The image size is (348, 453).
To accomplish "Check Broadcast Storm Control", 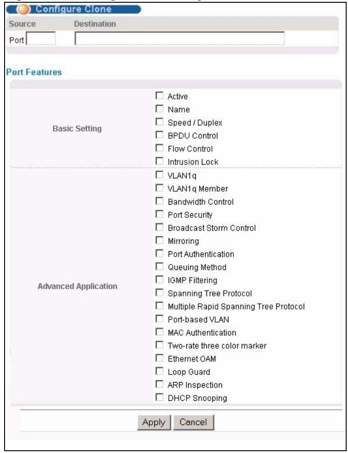I will (159, 227).
